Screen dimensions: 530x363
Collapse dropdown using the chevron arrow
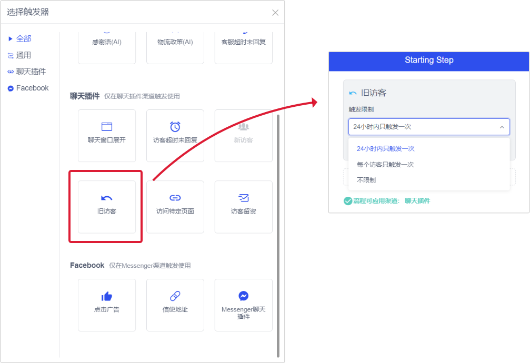click(502, 127)
